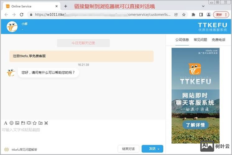The image size is (232, 155).
Task: Close the Online Service tab
Action: point(57,6)
